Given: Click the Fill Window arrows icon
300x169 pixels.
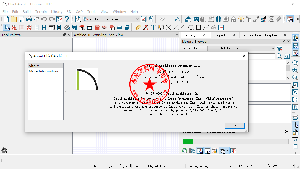Looking at the screenshot, I should [295, 92].
